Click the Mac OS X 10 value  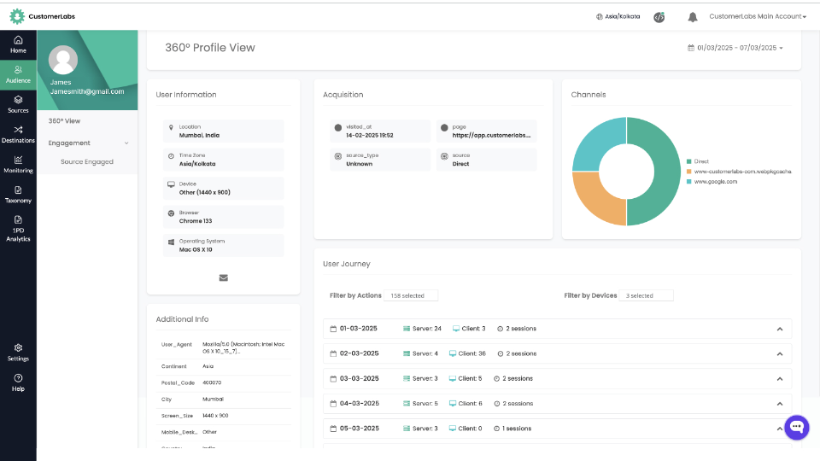coord(196,250)
